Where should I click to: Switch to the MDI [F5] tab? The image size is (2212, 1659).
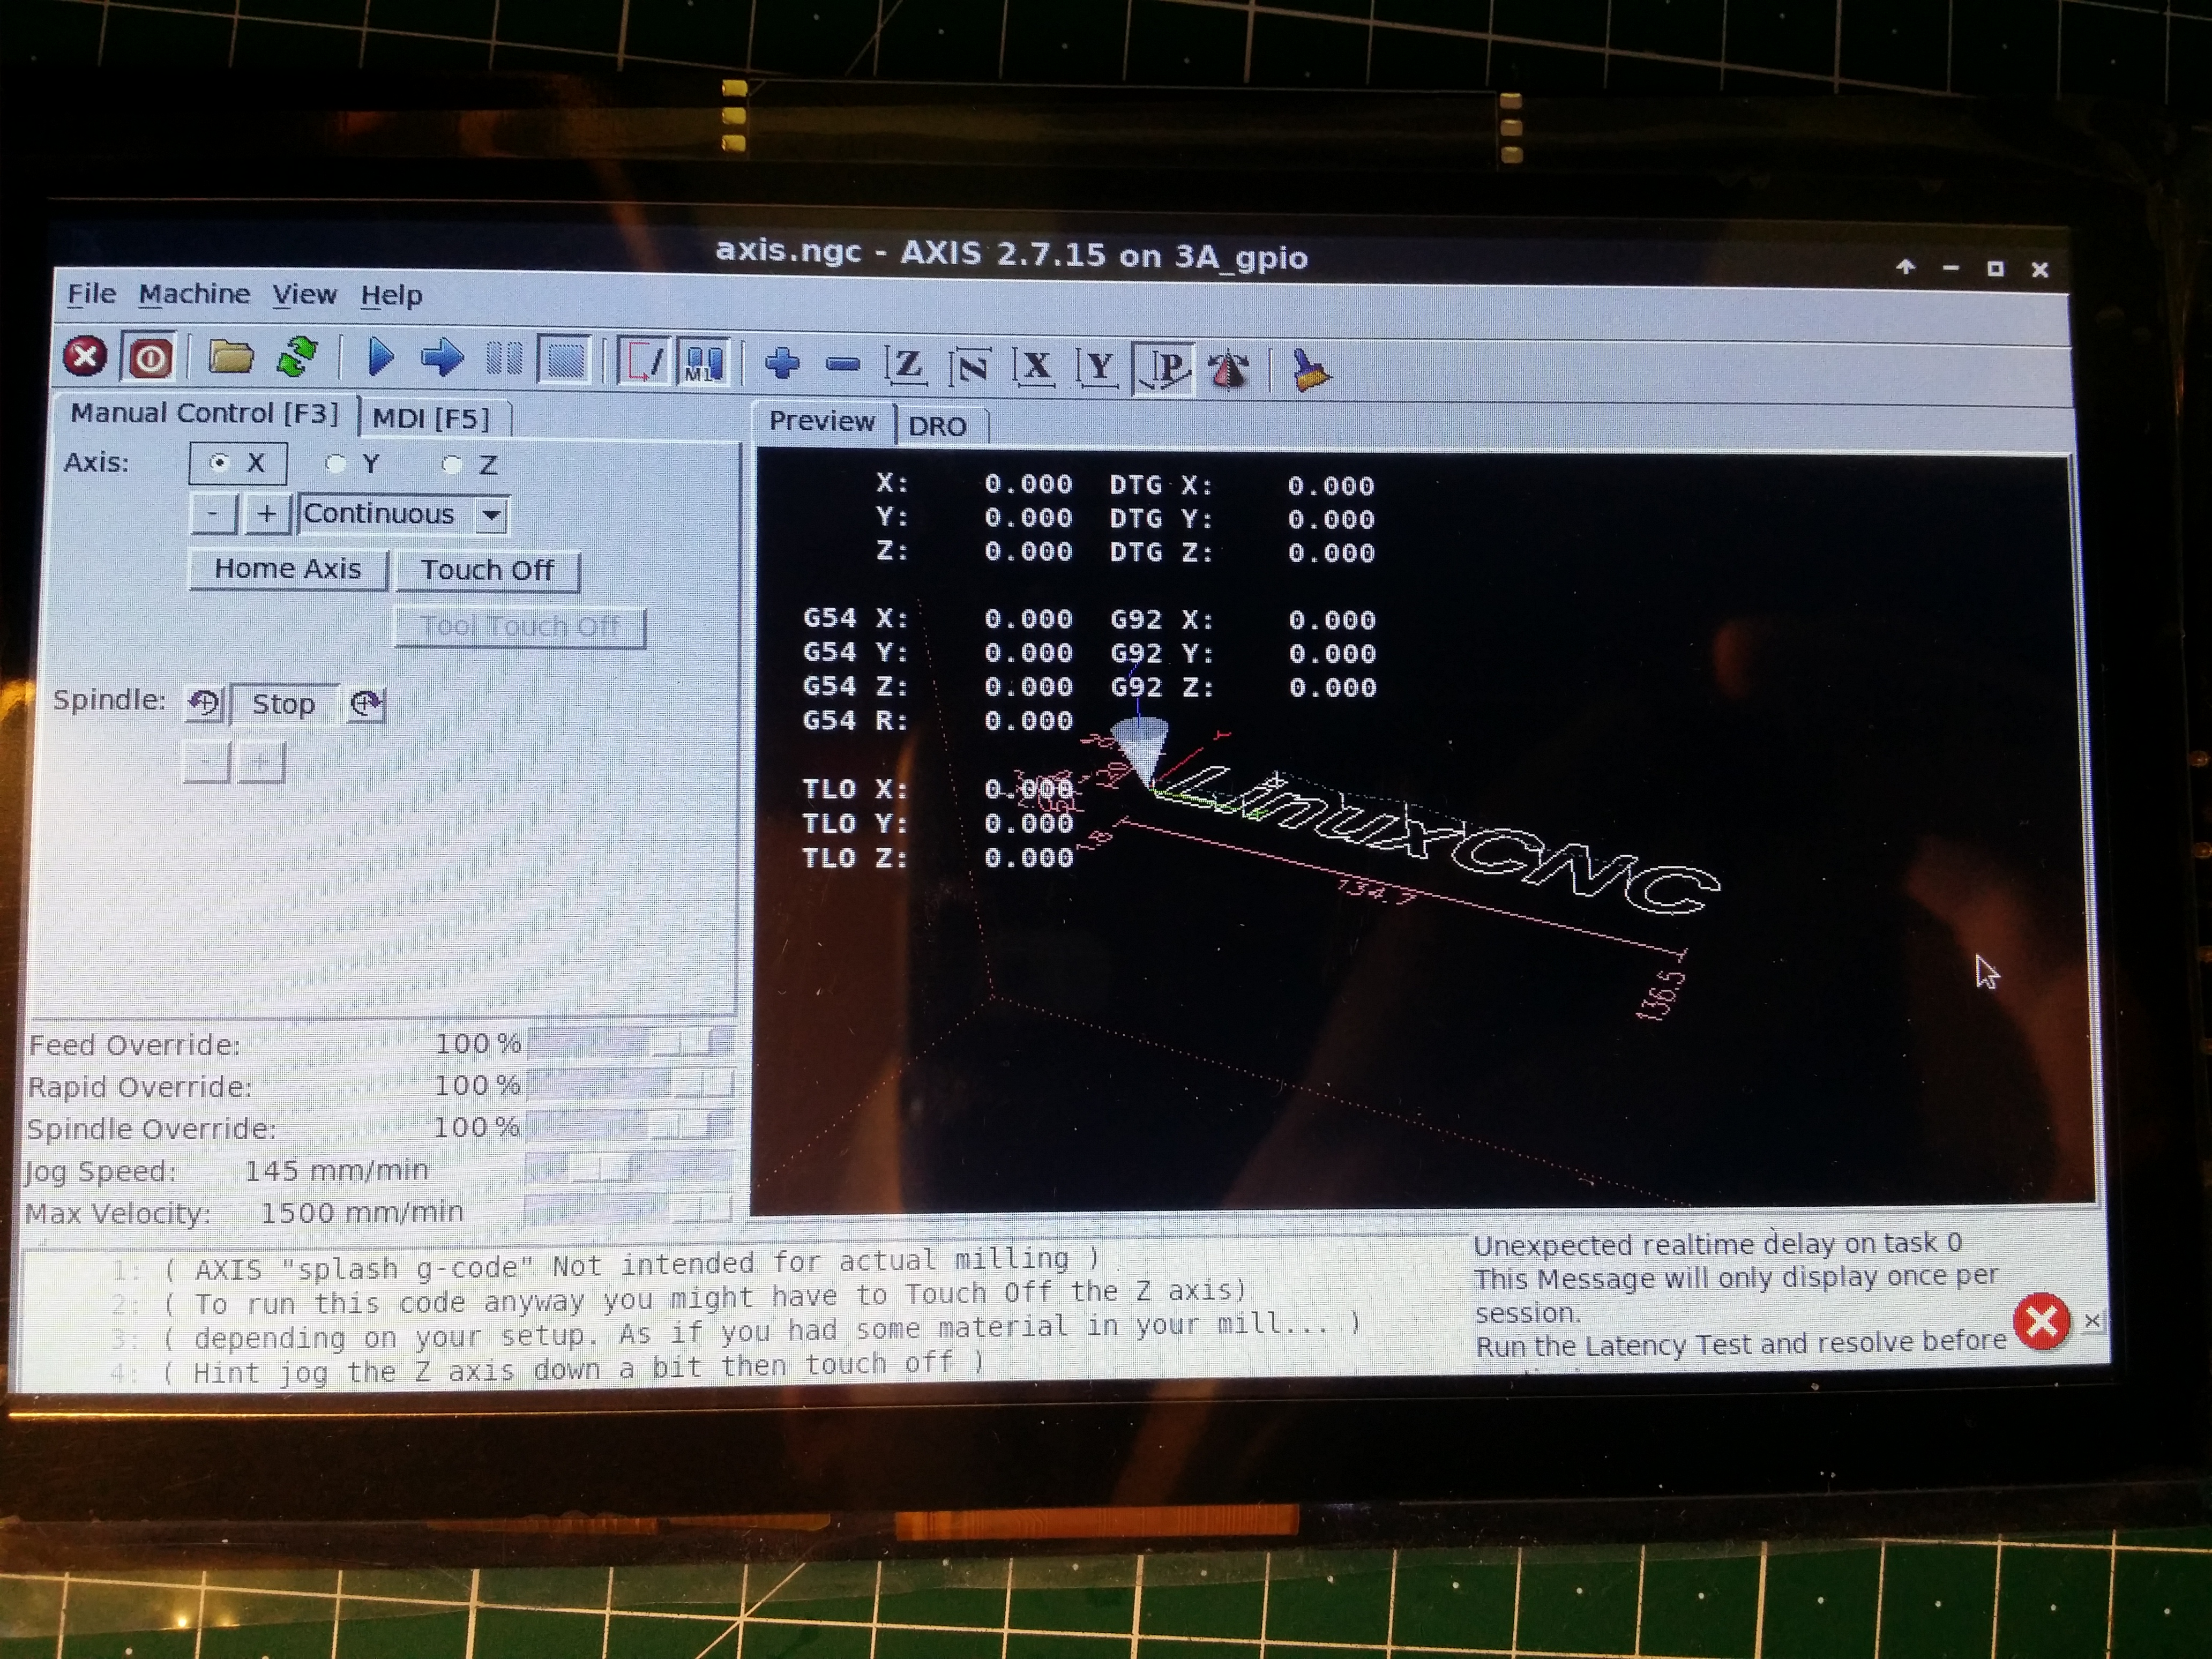click(431, 418)
